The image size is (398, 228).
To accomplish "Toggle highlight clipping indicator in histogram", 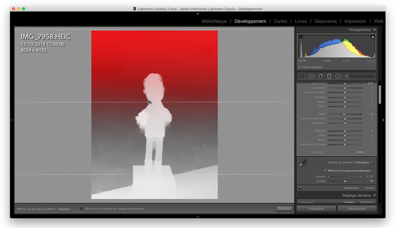I will 373,37.
